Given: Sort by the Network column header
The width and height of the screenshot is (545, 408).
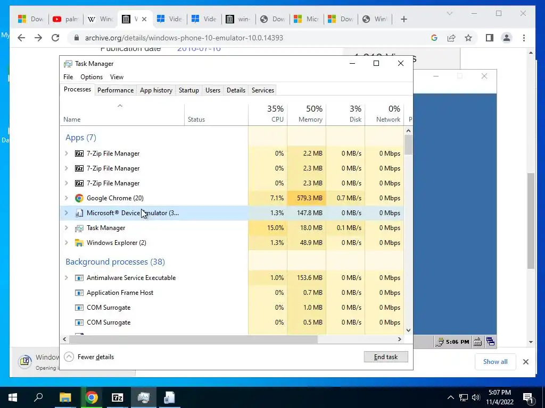Looking at the screenshot, I should pos(385,114).
